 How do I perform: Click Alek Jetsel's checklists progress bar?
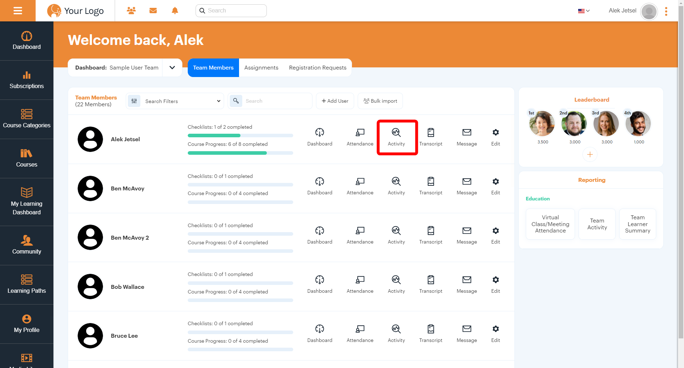pos(240,136)
